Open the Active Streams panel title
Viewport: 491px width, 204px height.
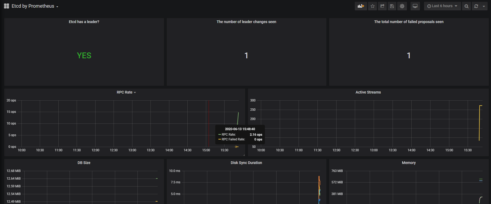pos(368,92)
